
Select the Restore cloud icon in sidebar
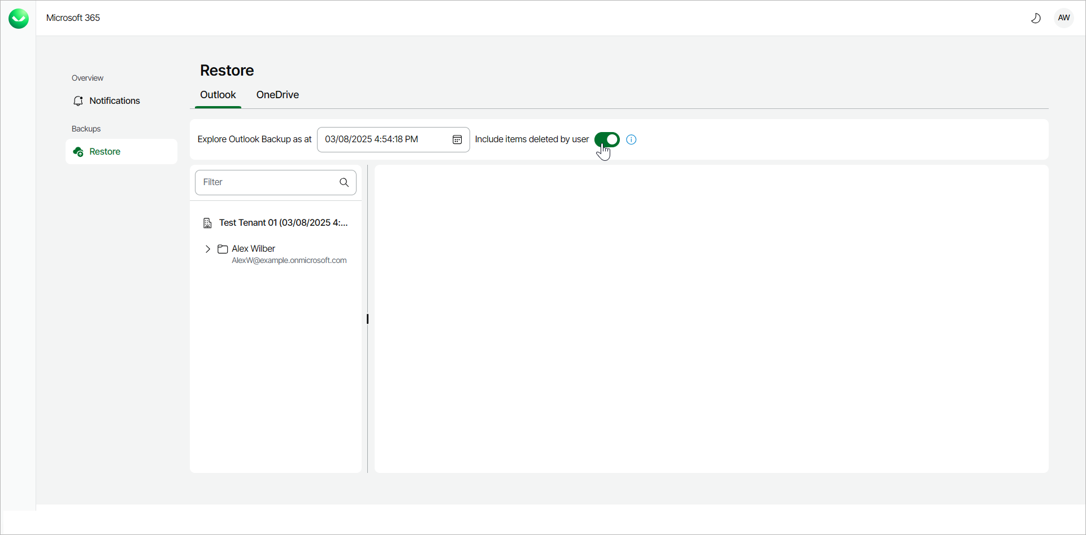tap(79, 151)
